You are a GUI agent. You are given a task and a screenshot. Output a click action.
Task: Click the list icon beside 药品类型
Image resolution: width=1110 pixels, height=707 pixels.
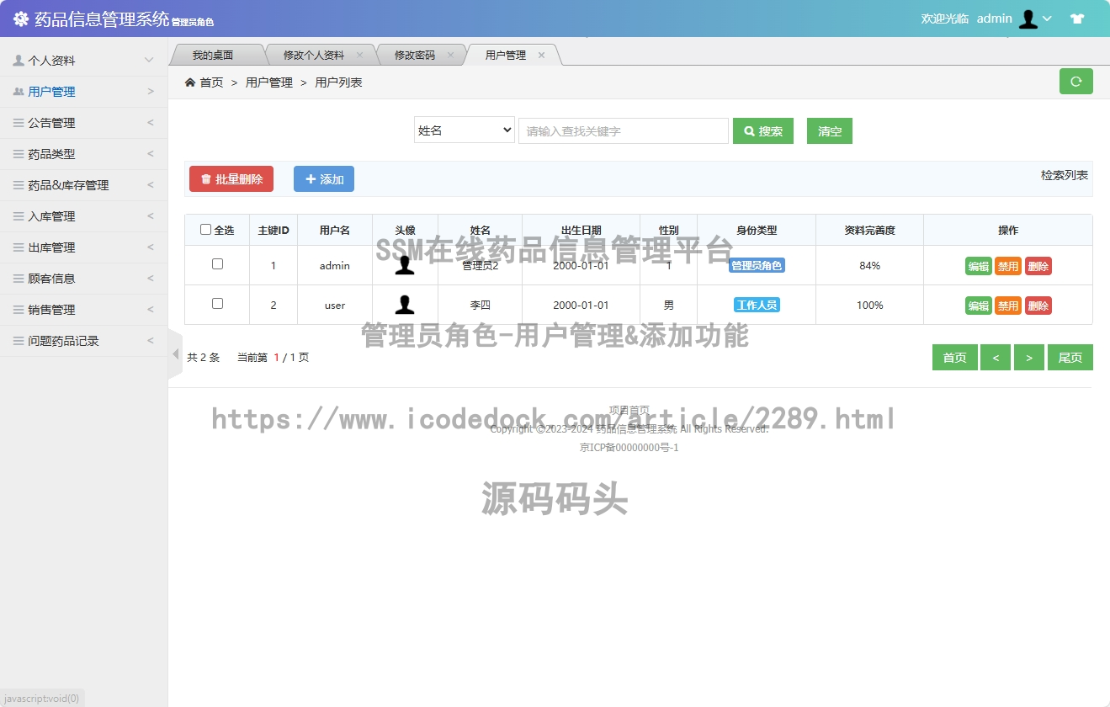(x=19, y=154)
